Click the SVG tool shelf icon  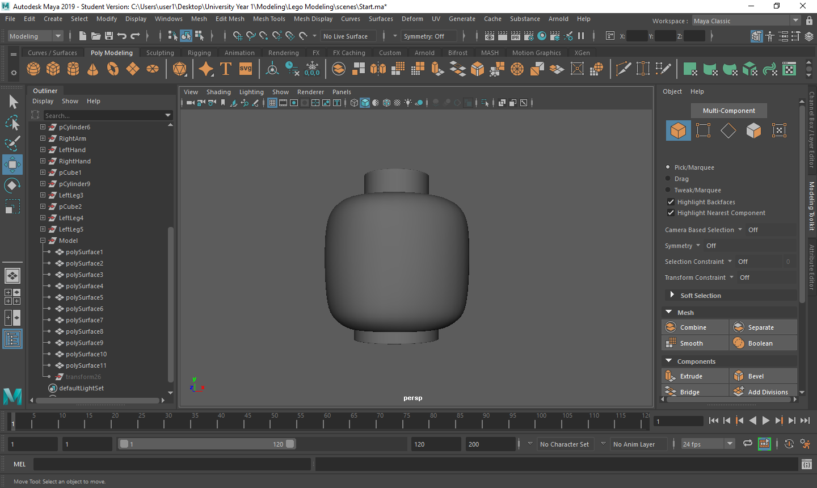[x=246, y=69]
